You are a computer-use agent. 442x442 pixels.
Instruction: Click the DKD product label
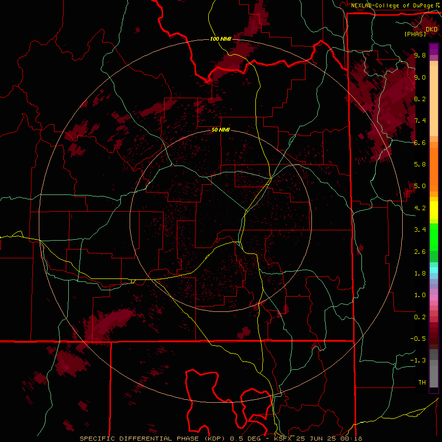tap(432, 29)
